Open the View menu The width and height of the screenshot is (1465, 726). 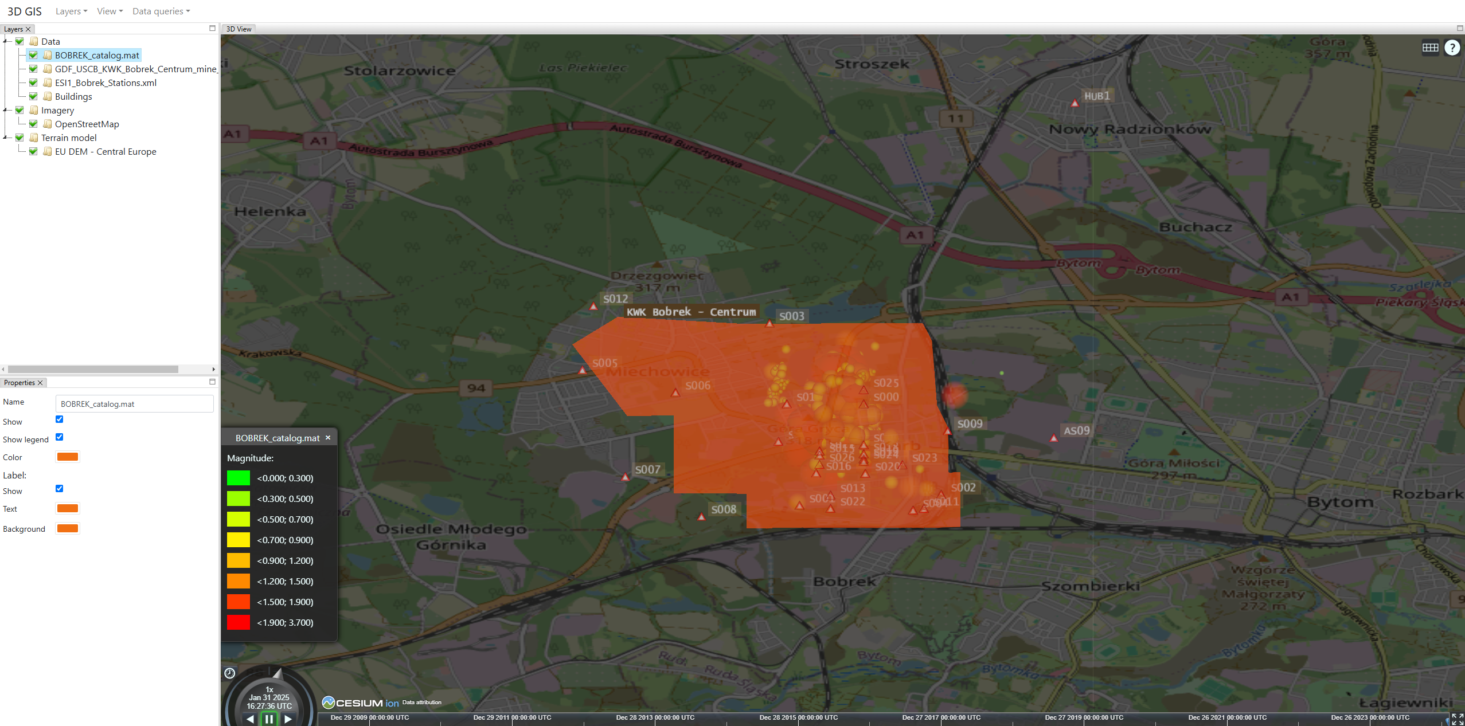coord(110,11)
